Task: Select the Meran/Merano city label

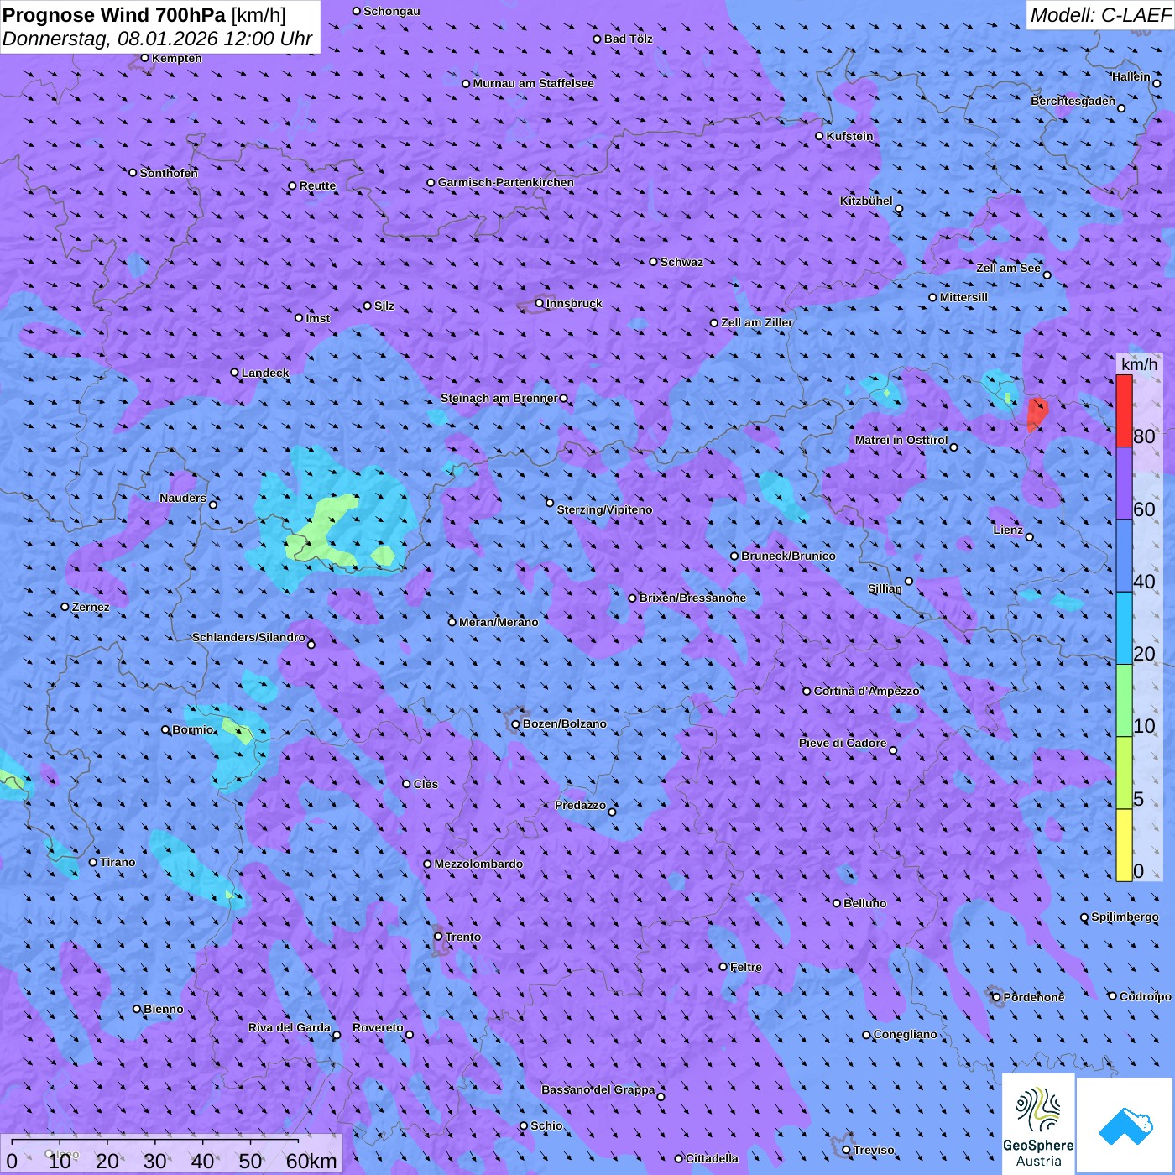Action: (499, 622)
